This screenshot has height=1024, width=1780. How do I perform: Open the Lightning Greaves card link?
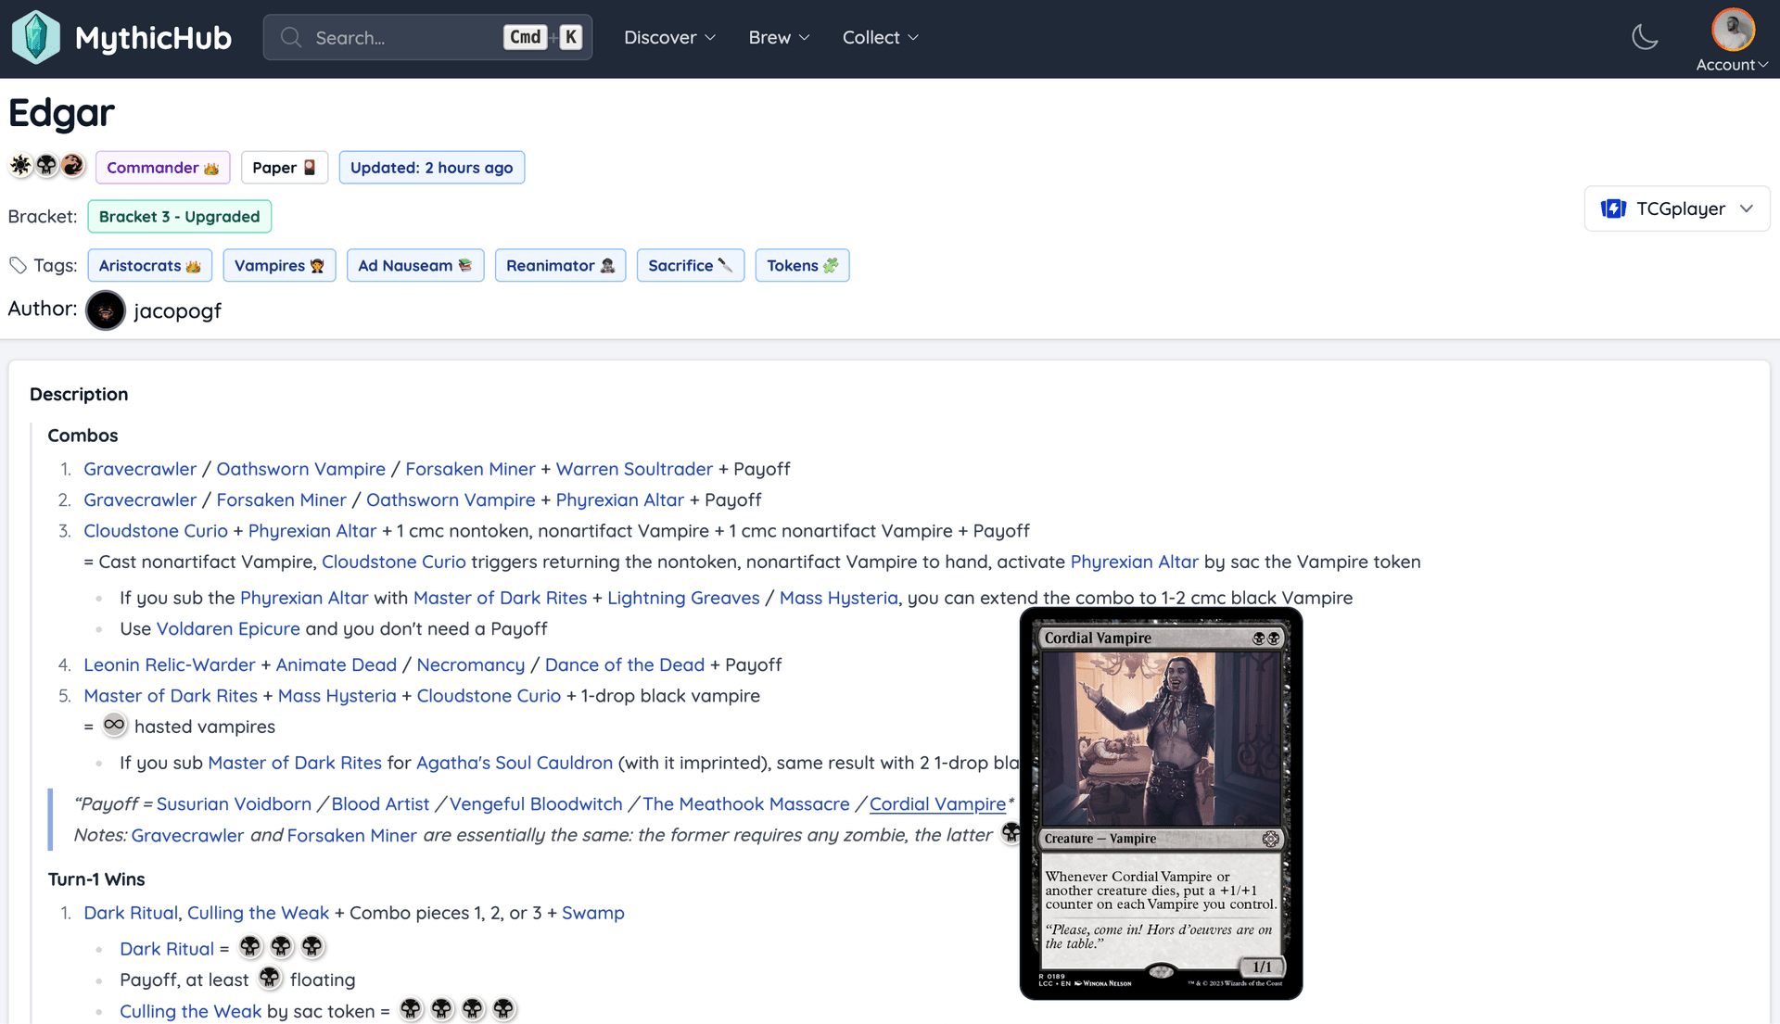click(683, 598)
